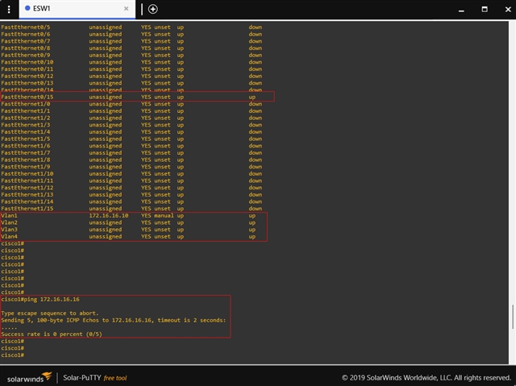The width and height of the screenshot is (516, 386).
Task: Click the 'Sending 5, 100-byte ICMP Echos' line
Action: pos(114,320)
